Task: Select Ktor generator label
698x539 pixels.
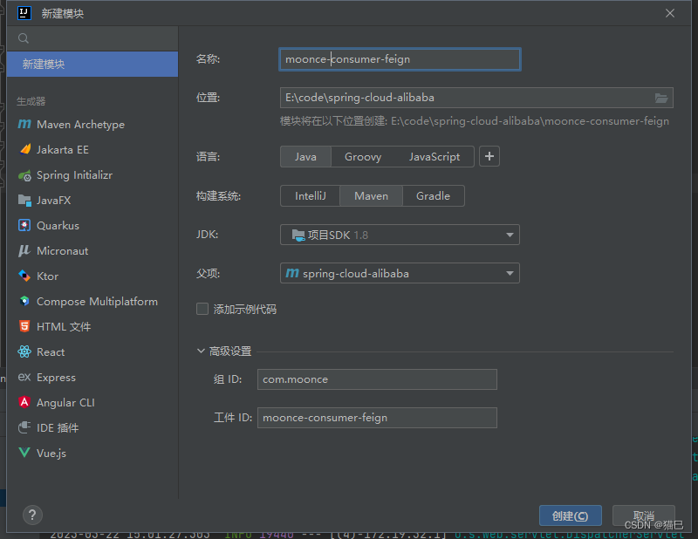Action: click(47, 276)
